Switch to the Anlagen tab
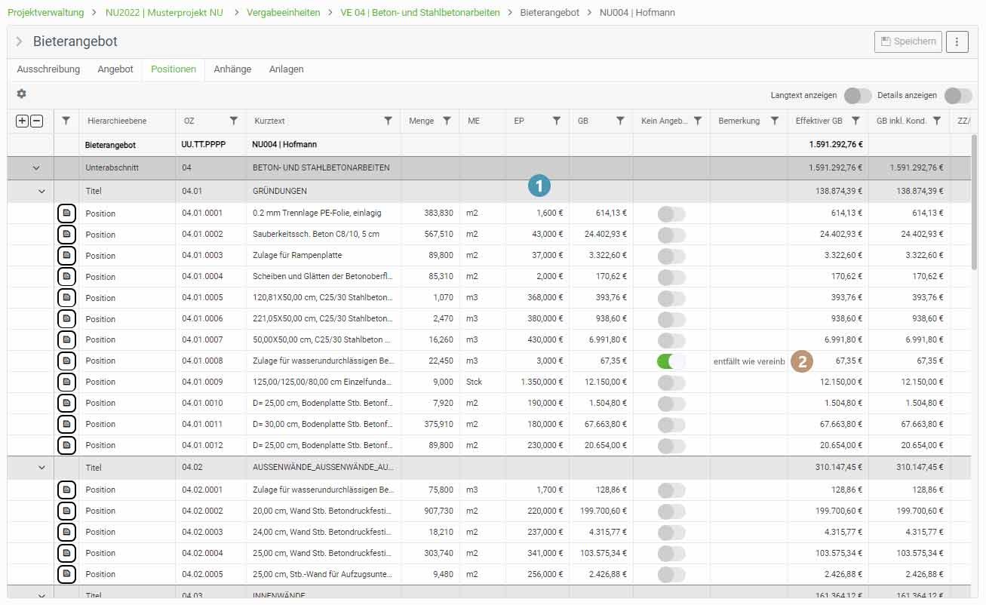Viewport: 986px width, 605px height. (x=287, y=69)
